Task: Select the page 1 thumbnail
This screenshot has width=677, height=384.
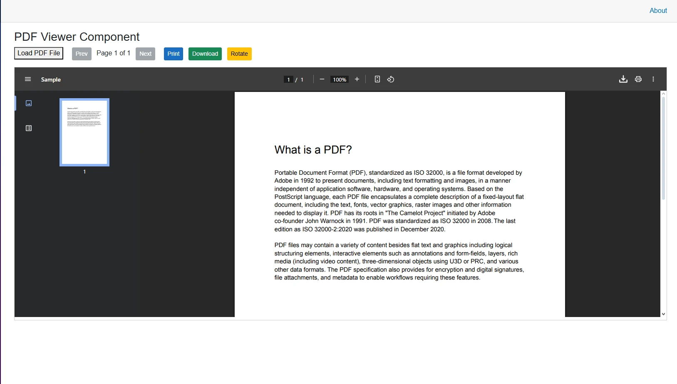Action: [x=84, y=132]
